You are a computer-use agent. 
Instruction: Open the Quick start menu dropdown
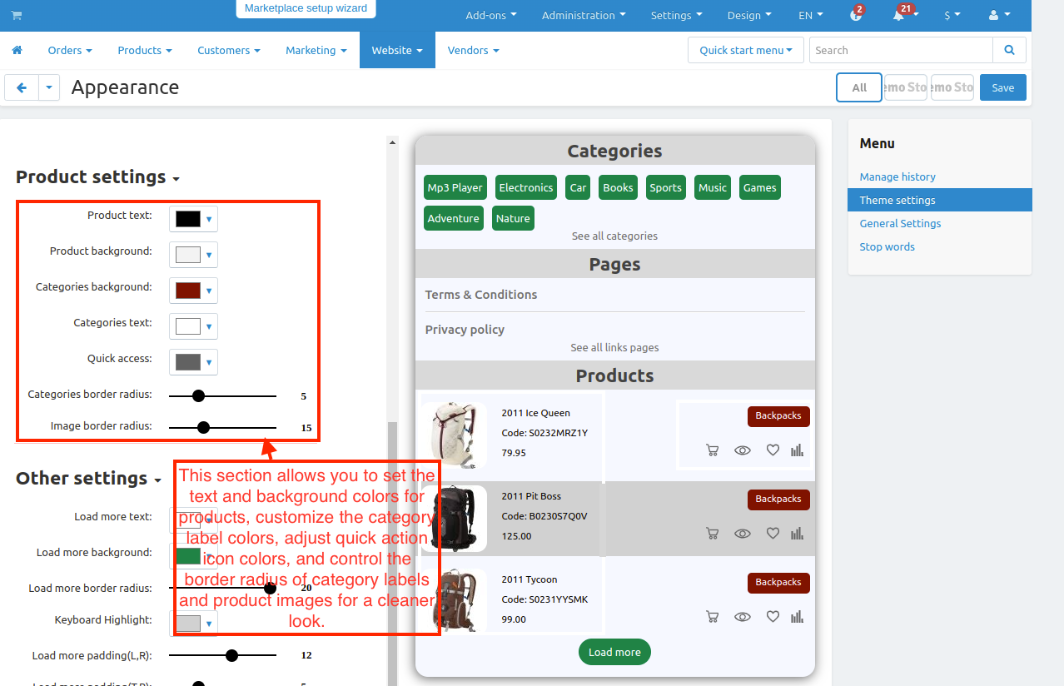coord(745,51)
